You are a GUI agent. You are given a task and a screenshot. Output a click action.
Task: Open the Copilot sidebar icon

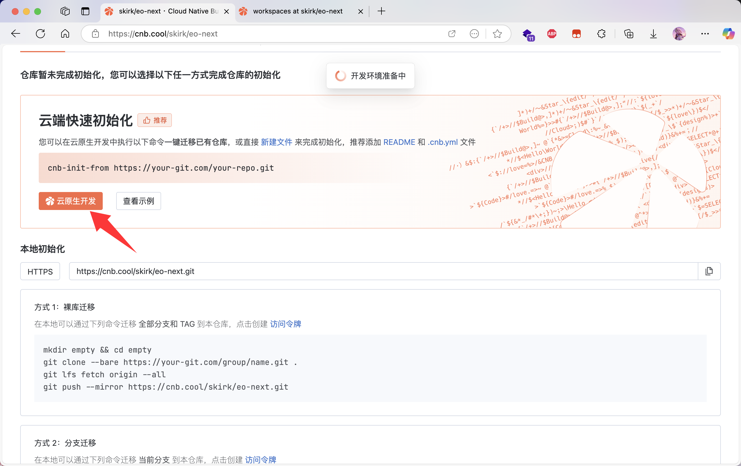point(728,34)
